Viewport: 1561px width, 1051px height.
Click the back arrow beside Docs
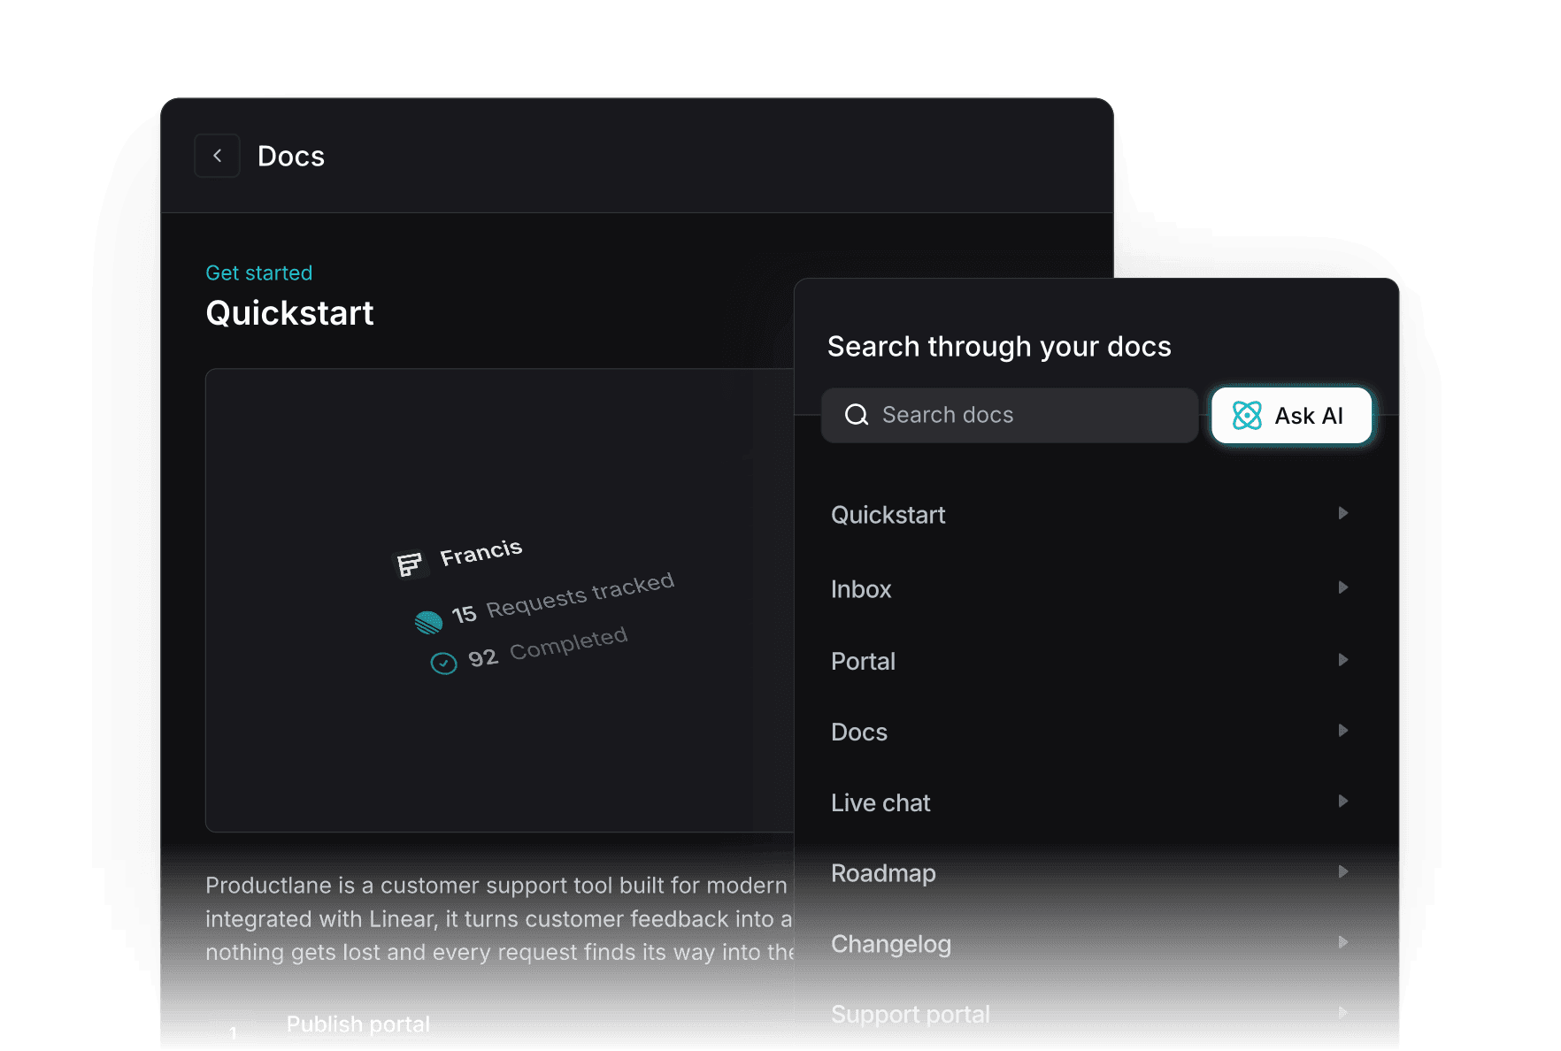(x=217, y=156)
